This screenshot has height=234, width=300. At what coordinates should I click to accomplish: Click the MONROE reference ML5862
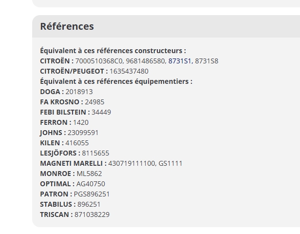90,174
